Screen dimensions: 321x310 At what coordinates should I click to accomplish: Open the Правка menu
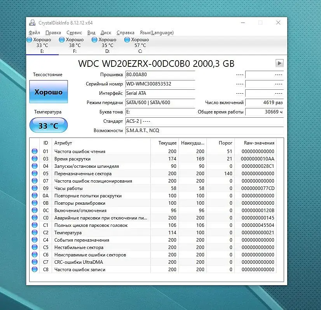(53, 33)
